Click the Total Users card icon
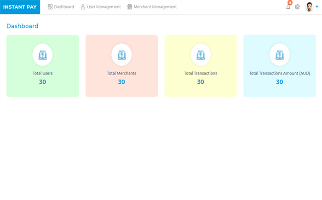 pos(42,55)
